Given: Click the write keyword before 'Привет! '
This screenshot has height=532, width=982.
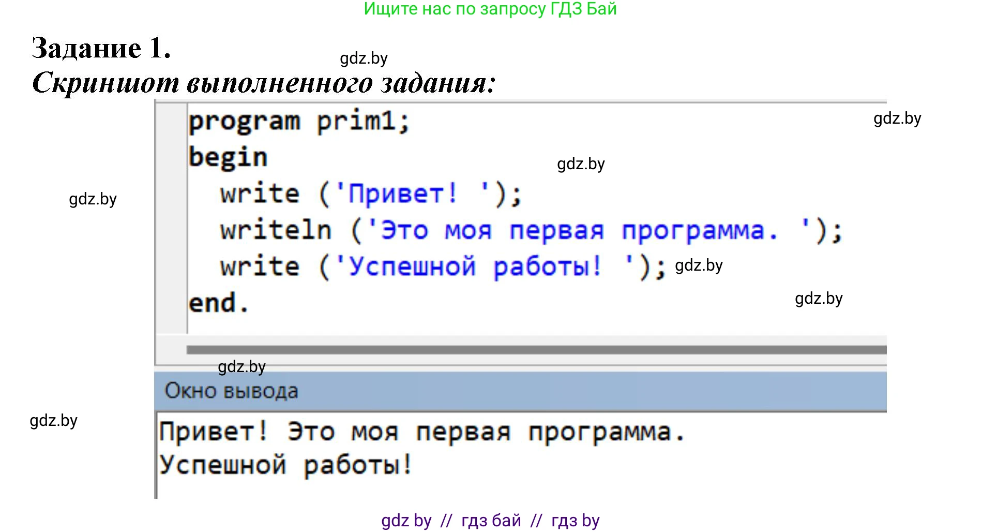Looking at the screenshot, I should click(x=260, y=194).
